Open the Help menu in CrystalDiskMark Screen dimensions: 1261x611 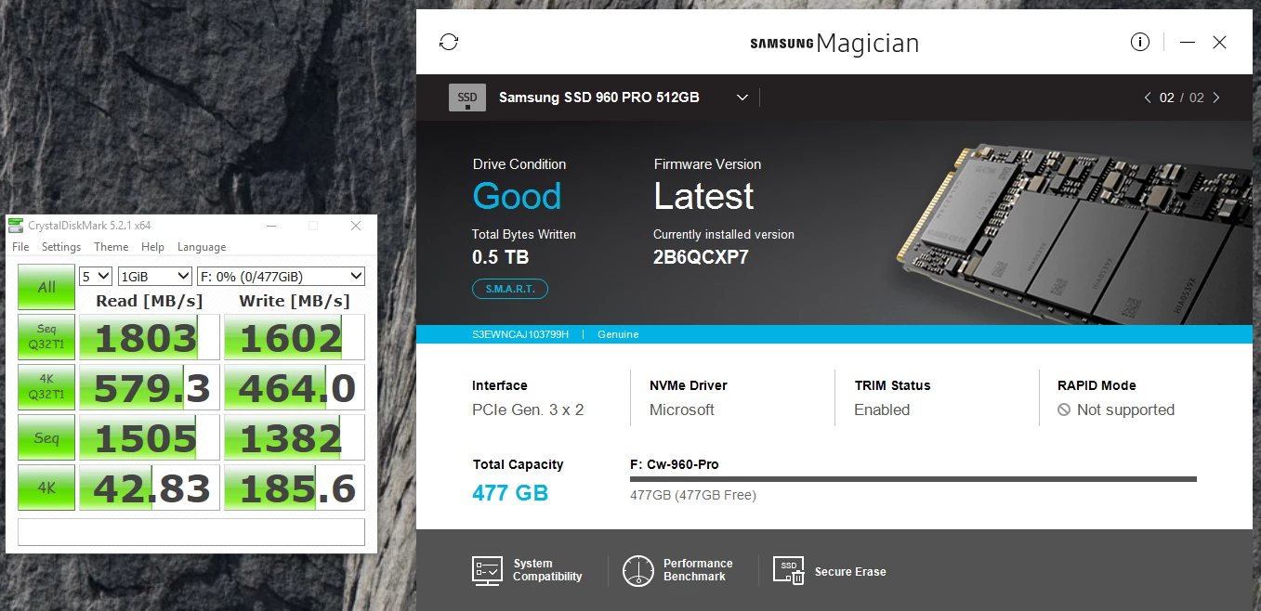153,247
